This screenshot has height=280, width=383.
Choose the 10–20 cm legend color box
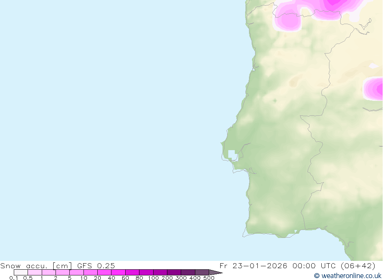(x=91, y=272)
